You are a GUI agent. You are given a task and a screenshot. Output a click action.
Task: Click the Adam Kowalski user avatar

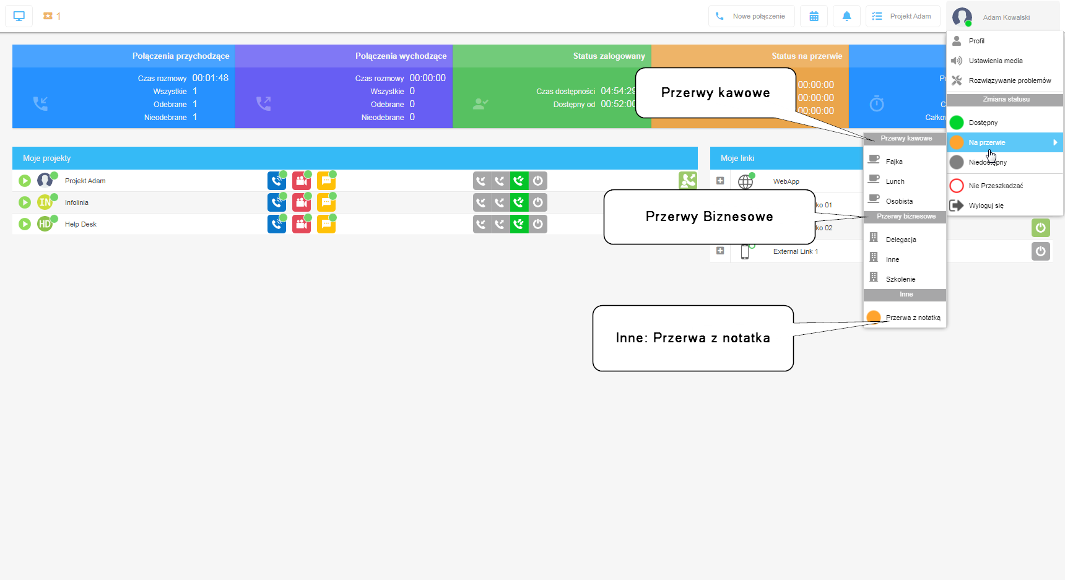click(962, 17)
